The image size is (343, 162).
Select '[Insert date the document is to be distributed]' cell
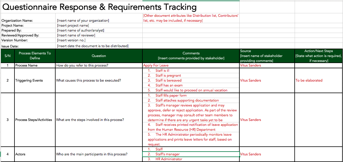click(99, 46)
